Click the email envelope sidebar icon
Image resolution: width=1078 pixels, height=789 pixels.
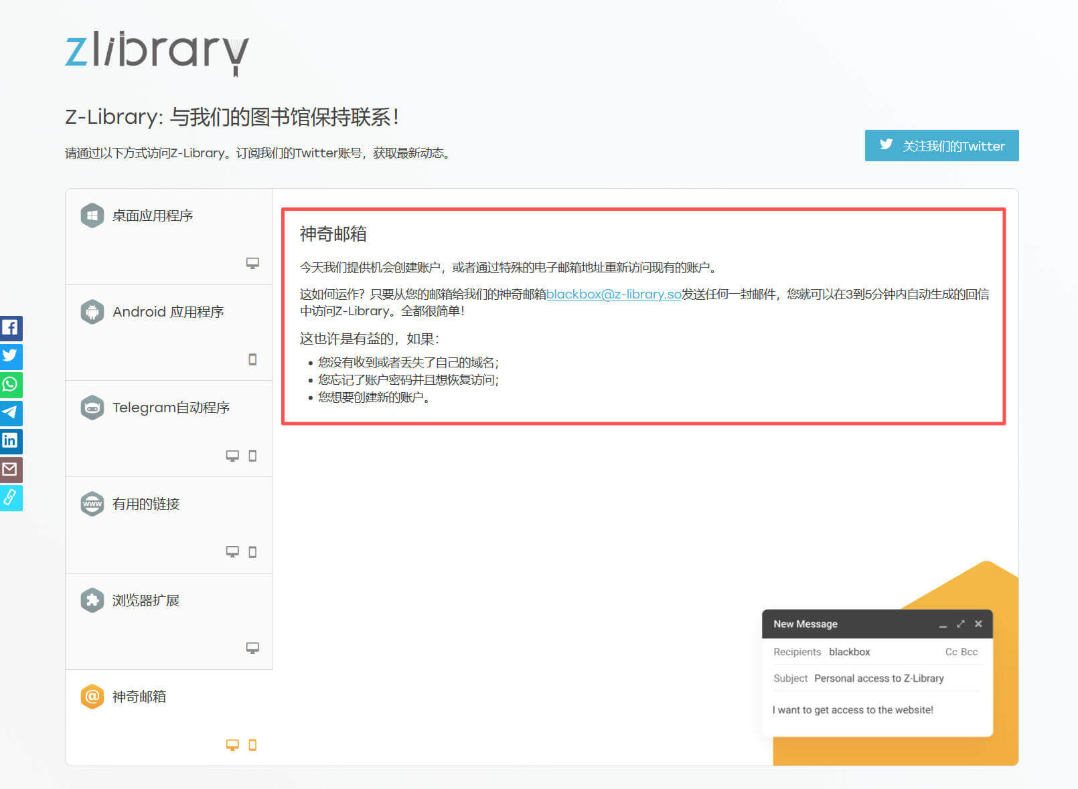point(11,470)
